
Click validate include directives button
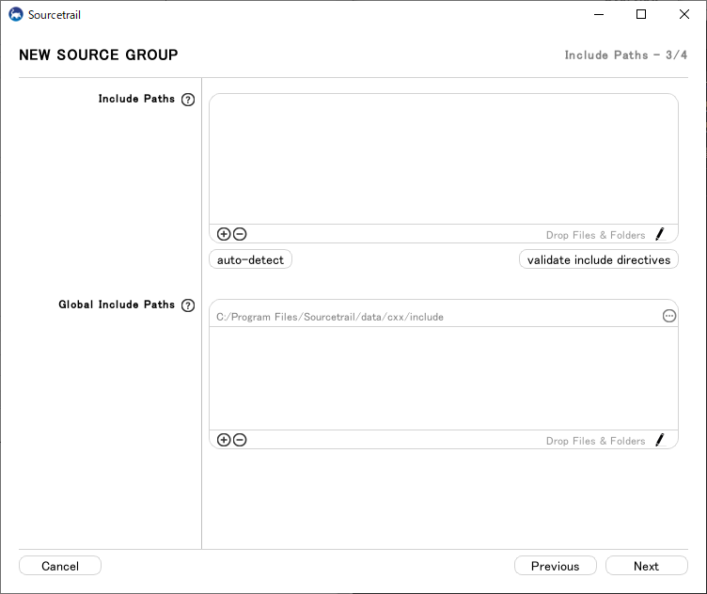(x=598, y=259)
